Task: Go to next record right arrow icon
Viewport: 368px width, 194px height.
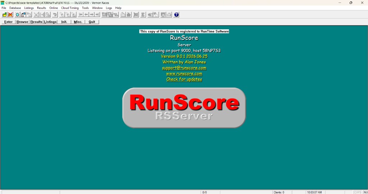Action: click(x=92, y=15)
